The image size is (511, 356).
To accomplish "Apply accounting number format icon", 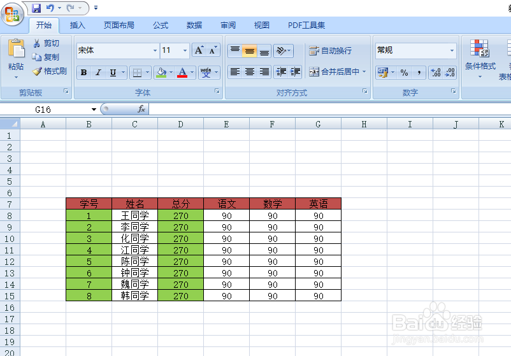I will pos(382,73).
